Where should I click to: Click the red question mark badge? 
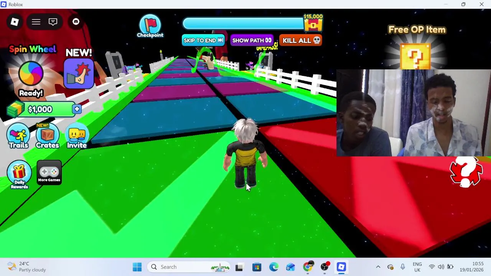coord(466,171)
